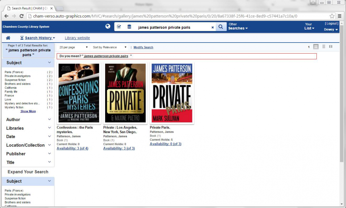Viewport: 346px width, 208px height.
Task: Open the Search History menu
Action: pos(37,38)
